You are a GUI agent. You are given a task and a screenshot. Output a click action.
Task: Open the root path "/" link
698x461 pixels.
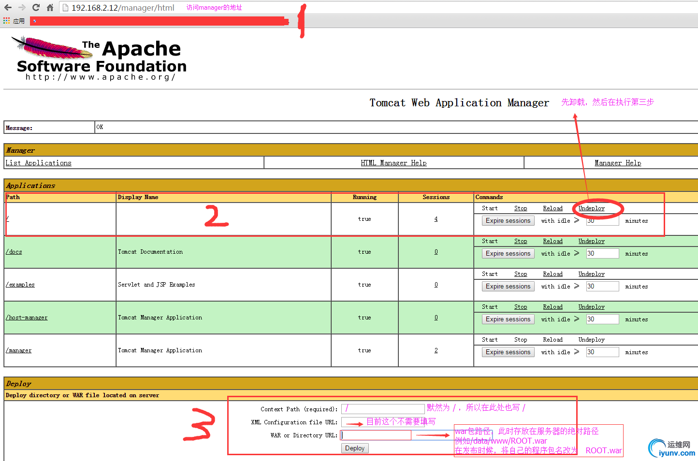pos(7,219)
